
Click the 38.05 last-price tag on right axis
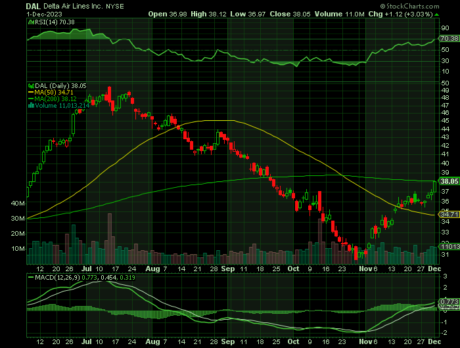click(449, 181)
